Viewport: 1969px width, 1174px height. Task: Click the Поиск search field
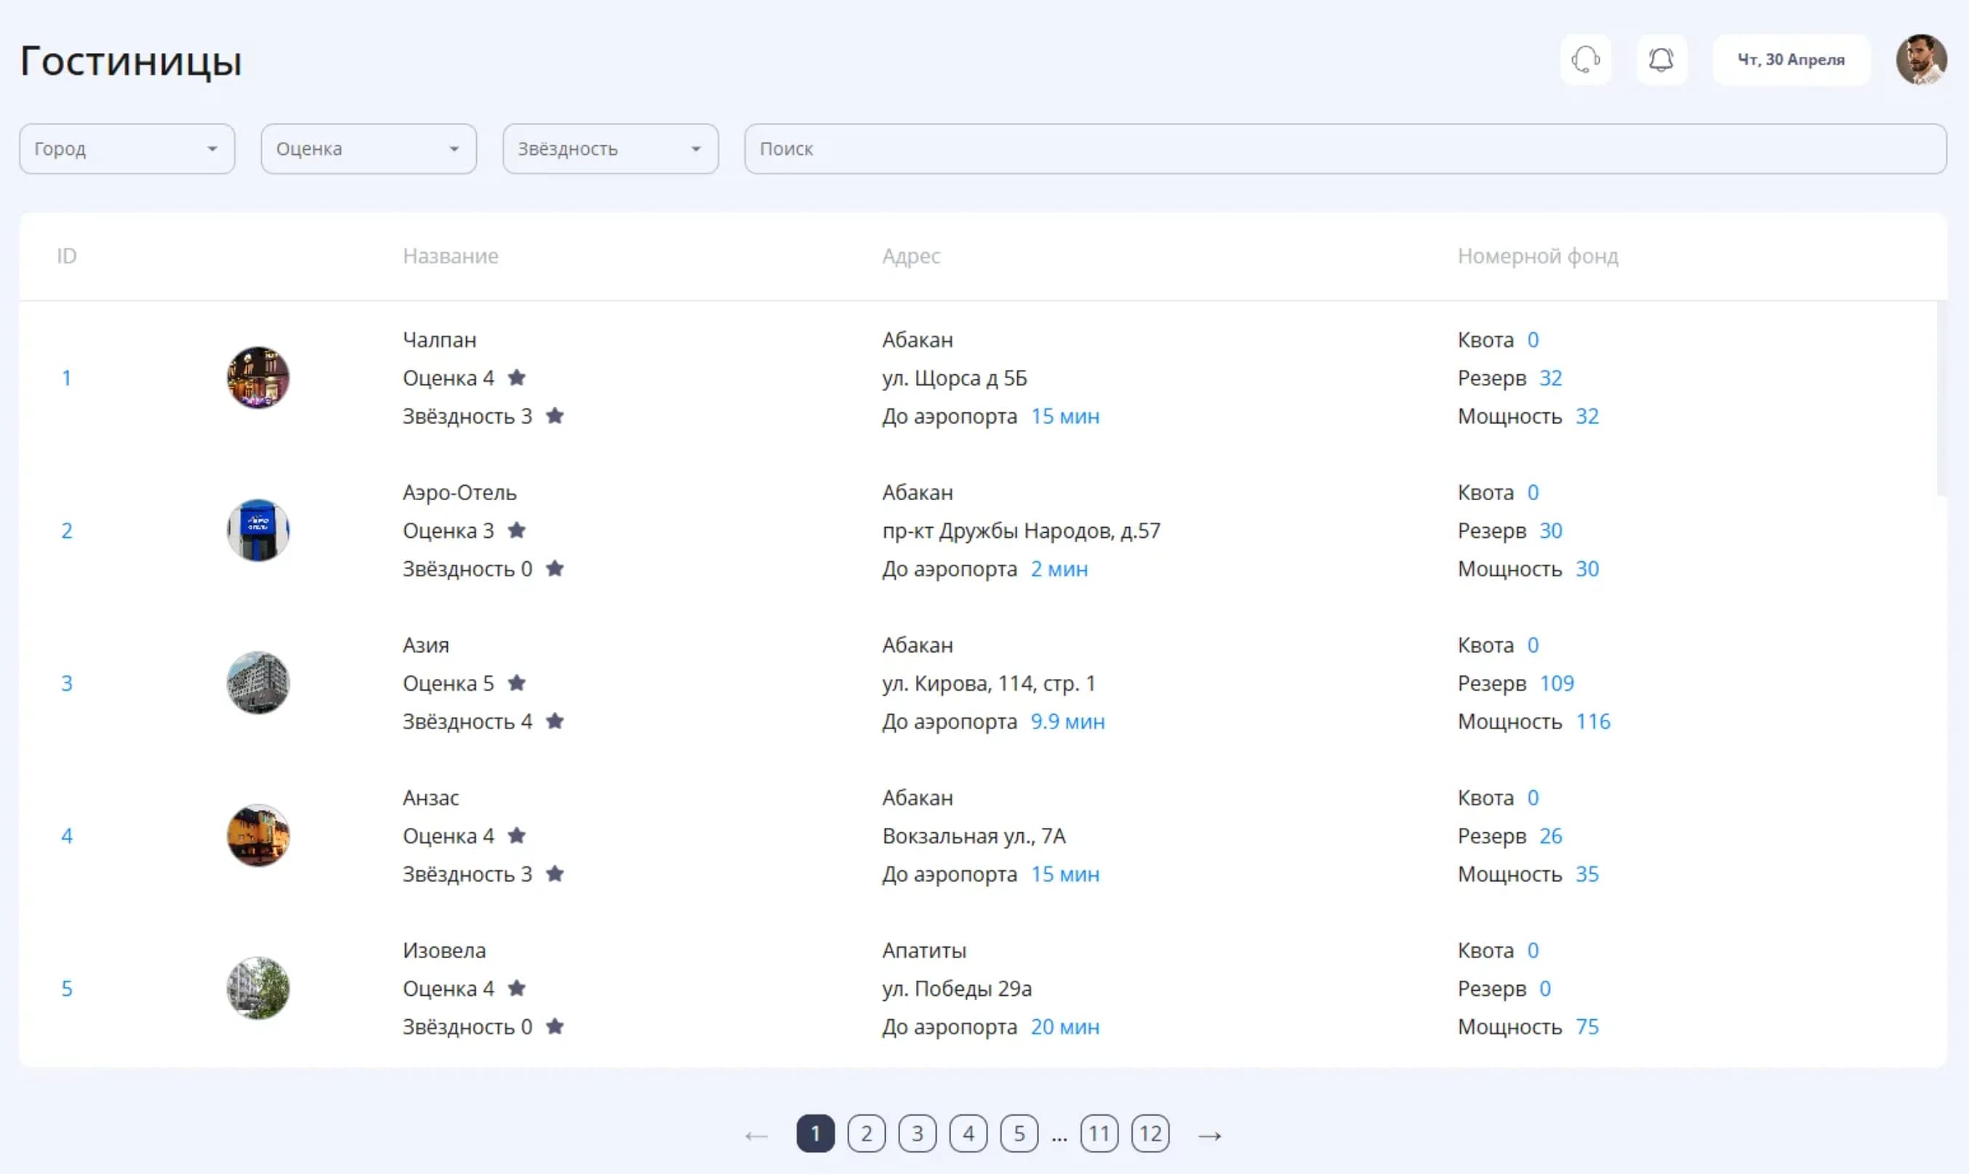[x=1345, y=149]
